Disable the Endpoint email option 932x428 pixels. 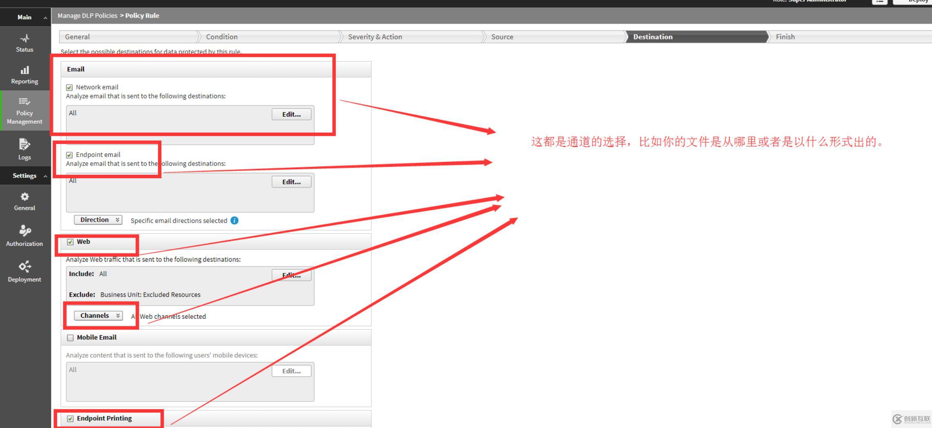(69, 155)
